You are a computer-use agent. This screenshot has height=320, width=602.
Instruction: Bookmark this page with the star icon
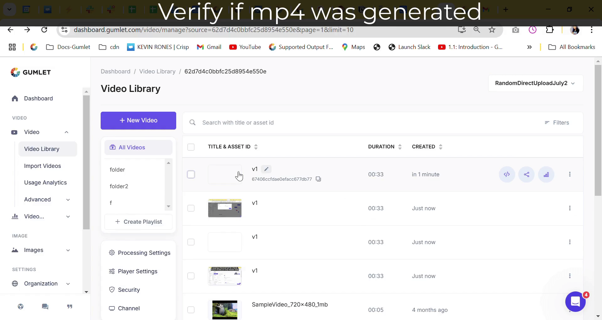pos(492,30)
